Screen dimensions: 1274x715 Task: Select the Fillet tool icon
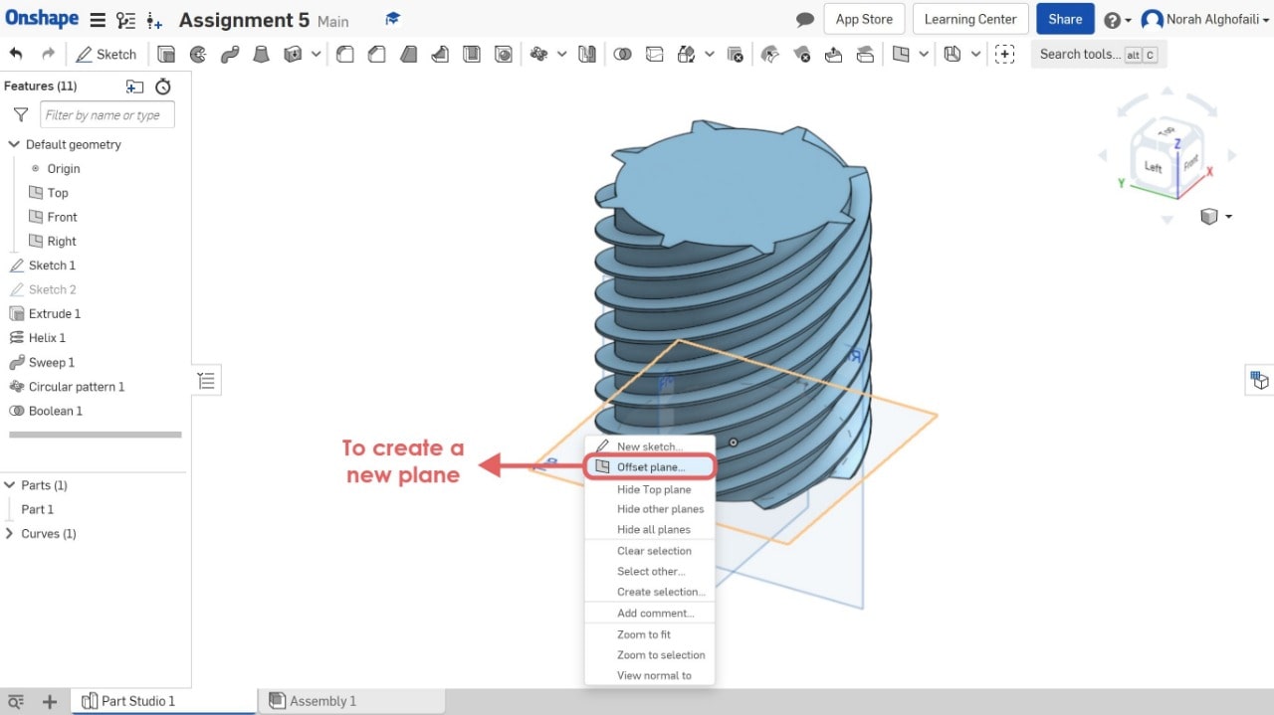[x=344, y=55]
